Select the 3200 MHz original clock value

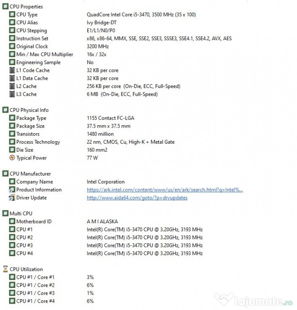(x=97, y=46)
